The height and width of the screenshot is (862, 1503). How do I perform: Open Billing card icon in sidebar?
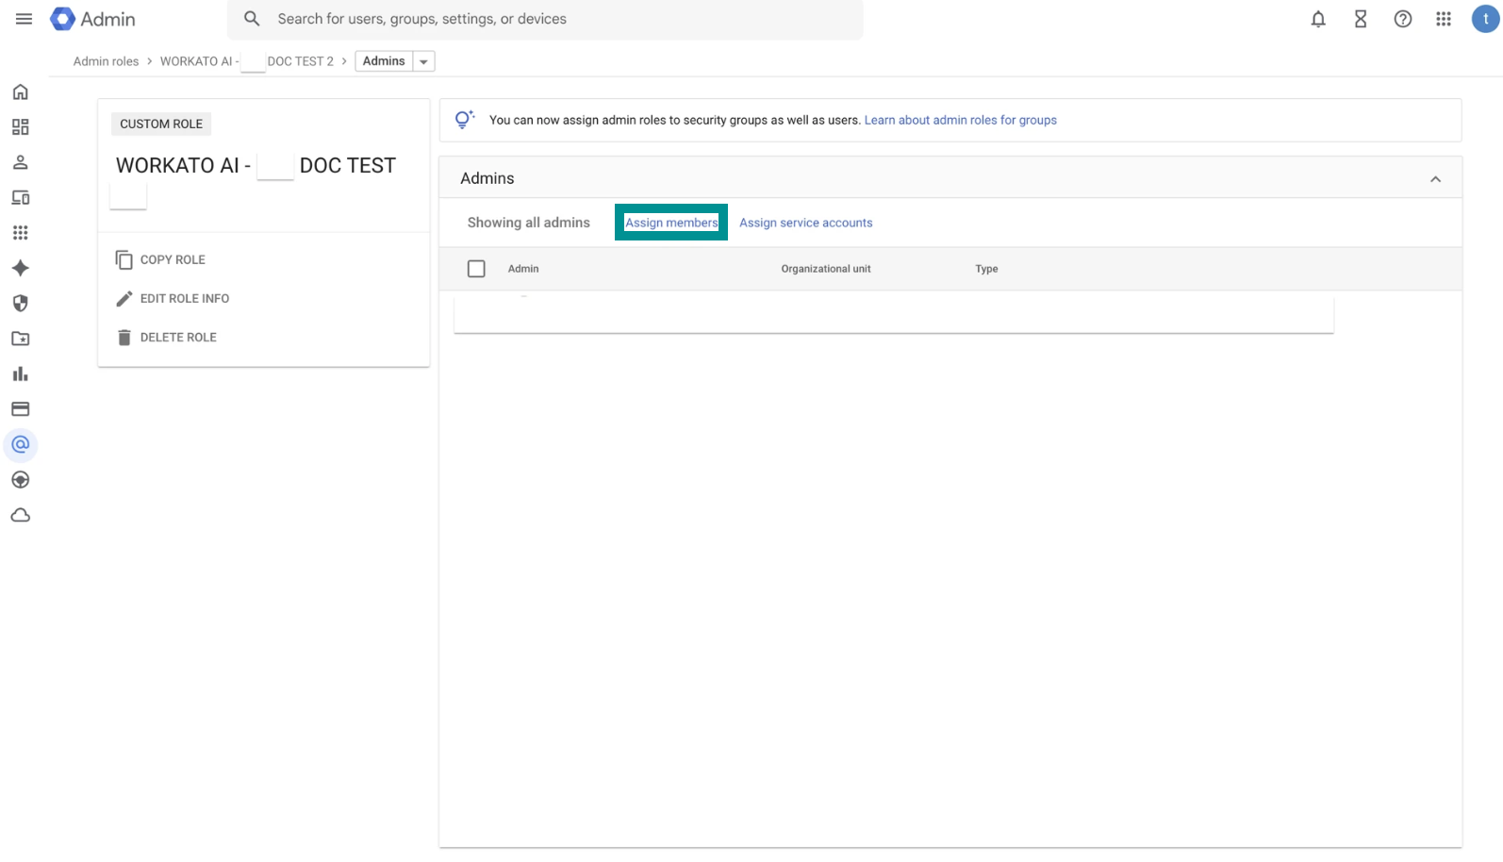(x=21, y=409)
